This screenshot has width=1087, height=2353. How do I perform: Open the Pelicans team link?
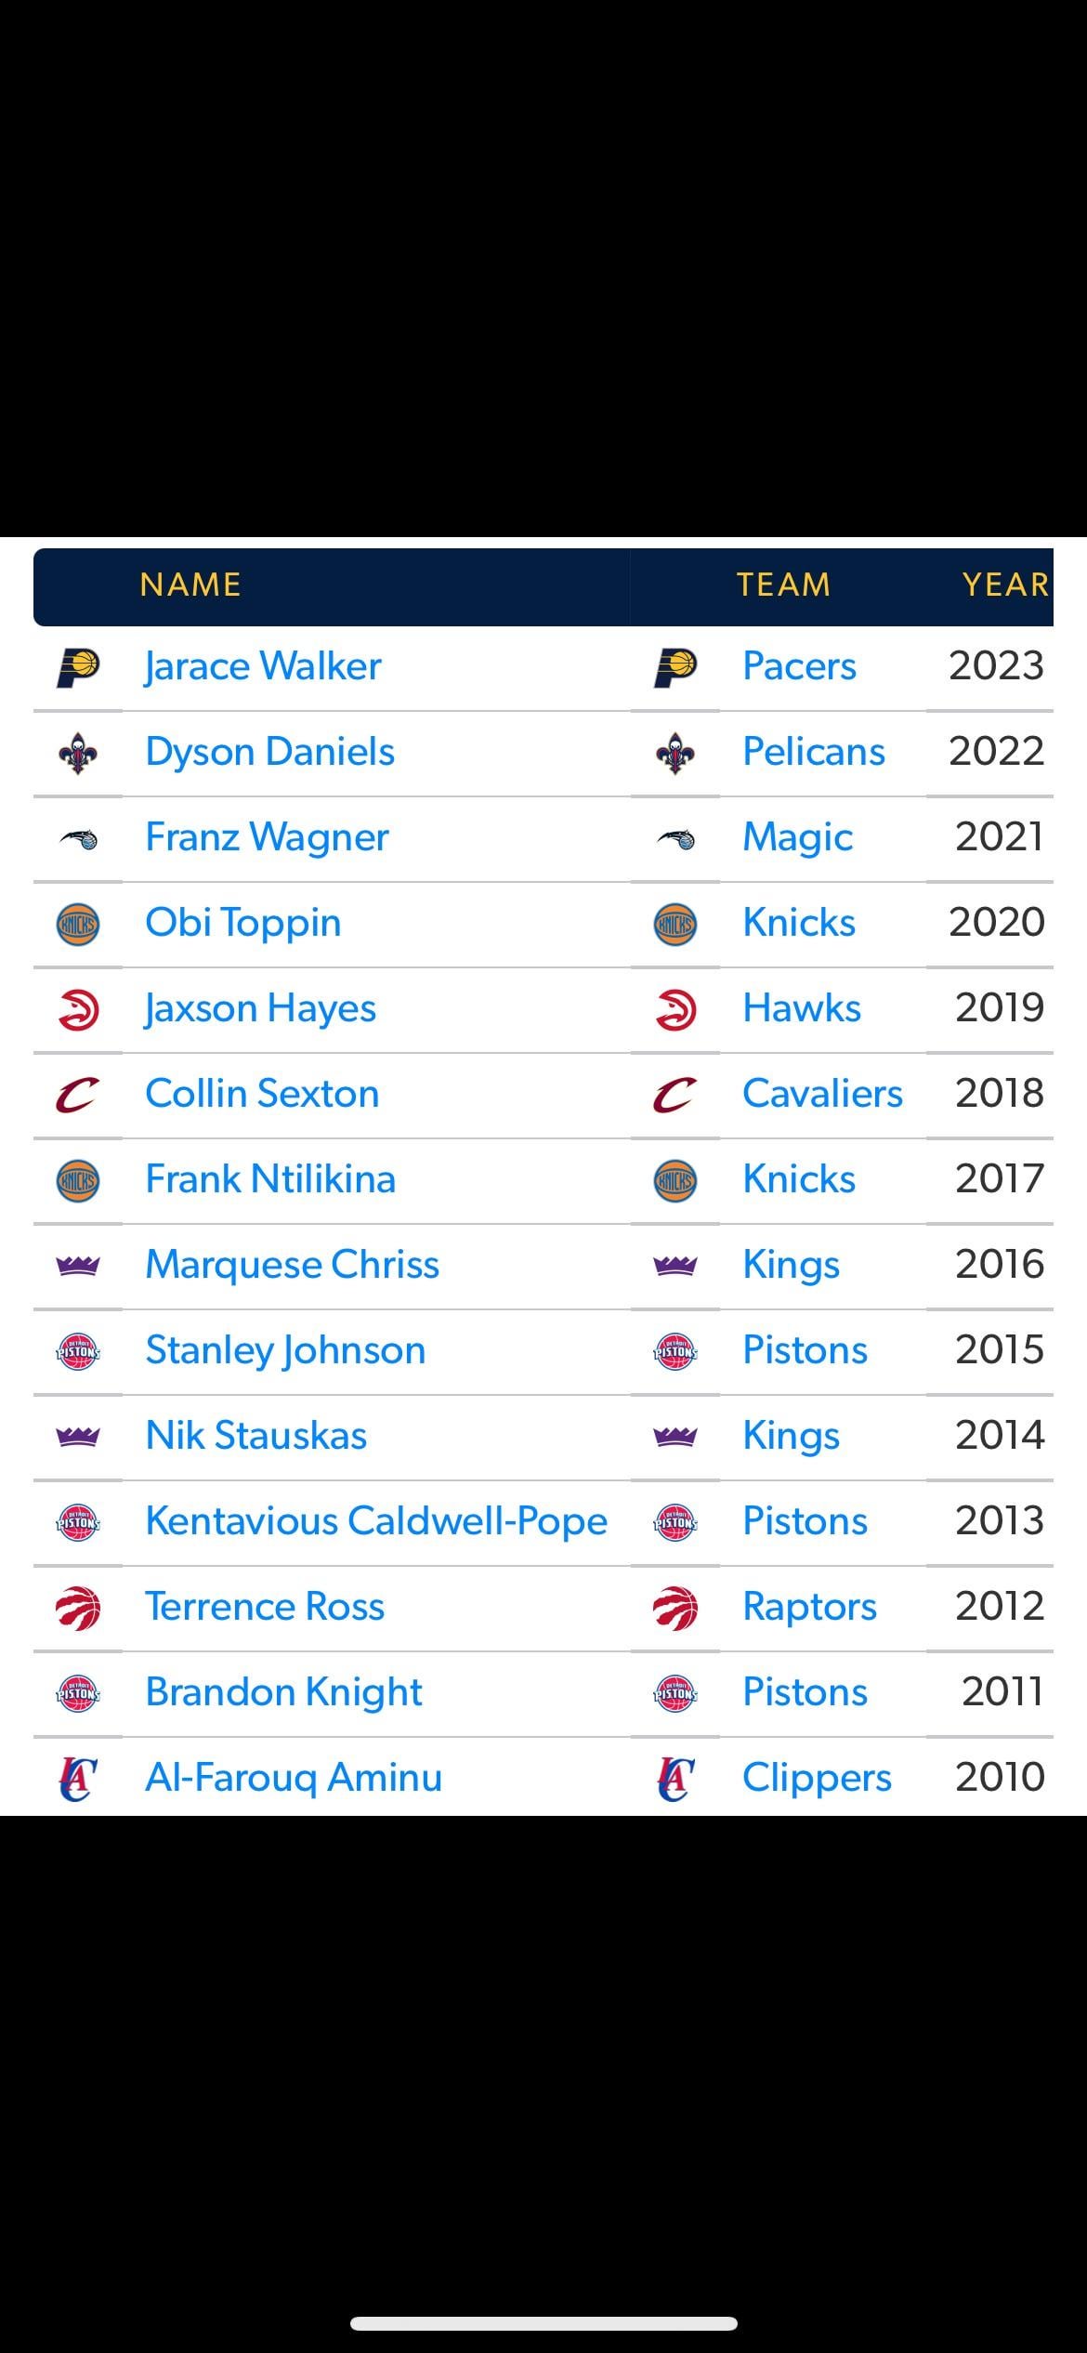pos(813,752)
